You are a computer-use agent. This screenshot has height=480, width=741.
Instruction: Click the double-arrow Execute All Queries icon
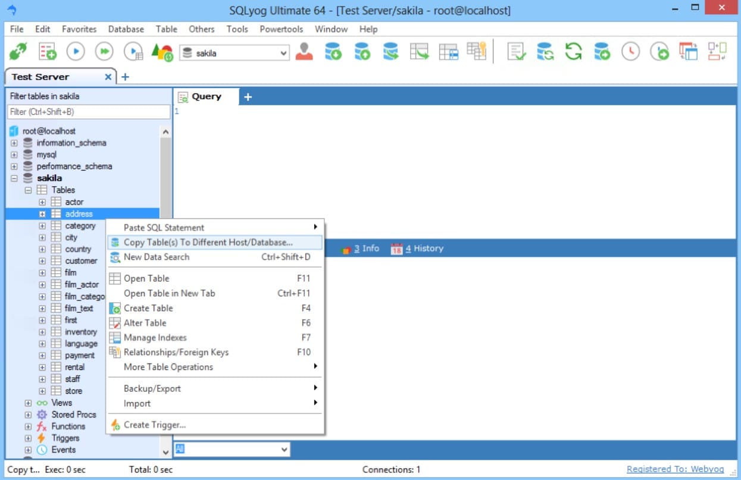click(x=104, y=52)
